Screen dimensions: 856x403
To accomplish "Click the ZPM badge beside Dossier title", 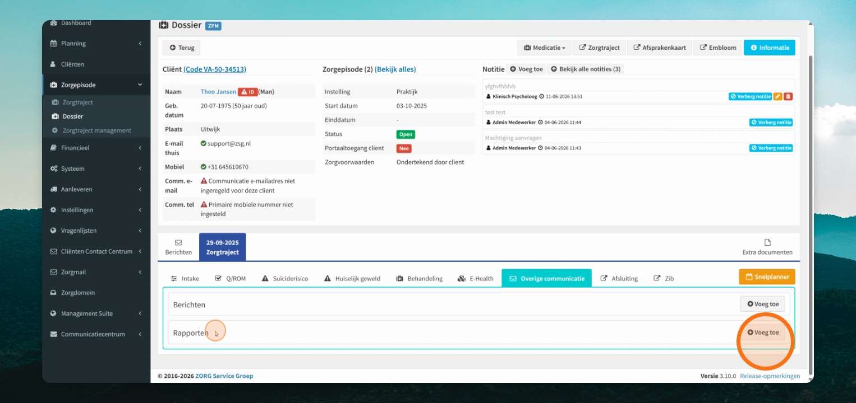I will (213, 26).
